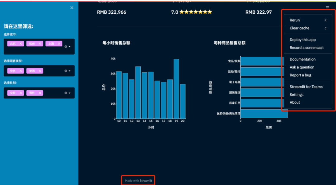Click the 7.0 star rating value
The height and width of the screenshot is (185, 336).
(x=191, y=12)
